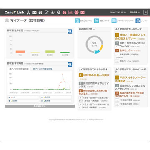Expand the 田中 user name dropdown
150x150 pixels.
135,12
